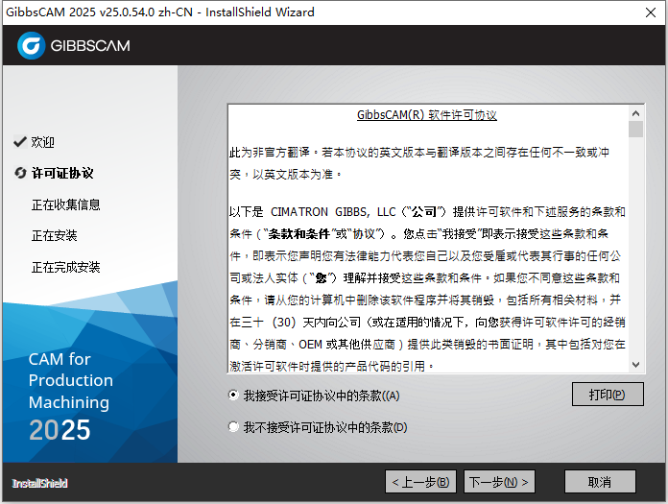The height and width of the screenshot is (504, 668).
Task: Select 我不接受许可证协议中的条款 radio button
Action: [233, 427]
